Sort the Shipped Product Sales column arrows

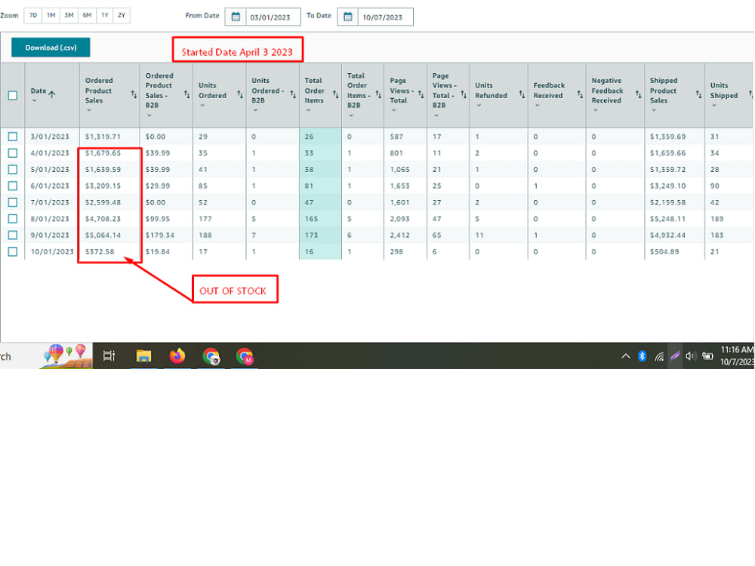coord(698,94)
